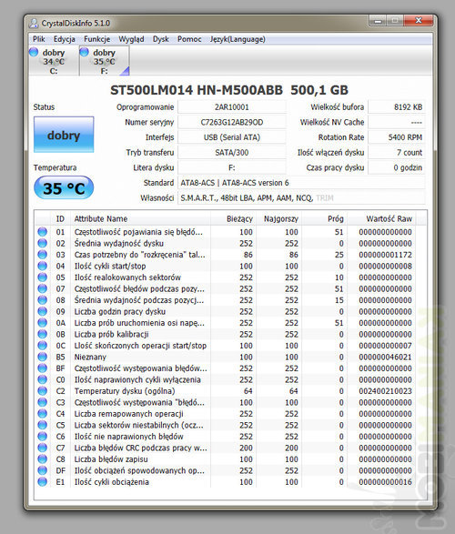Click blue status icon for attribute 09

[43, 311]
